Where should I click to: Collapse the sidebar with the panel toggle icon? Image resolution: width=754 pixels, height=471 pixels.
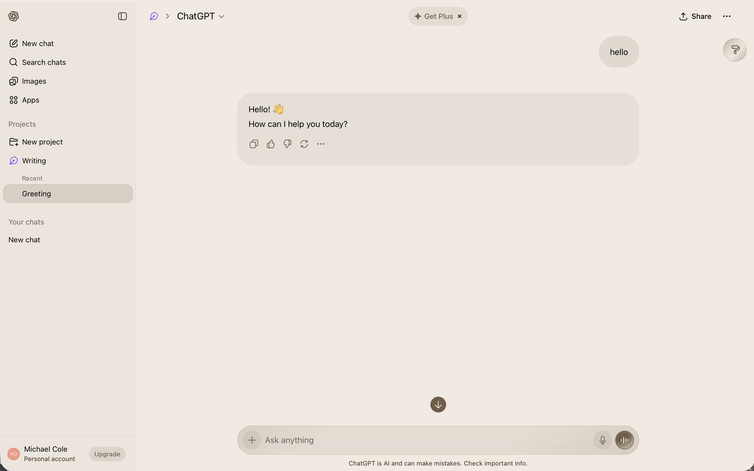click(x=123, y=16)
